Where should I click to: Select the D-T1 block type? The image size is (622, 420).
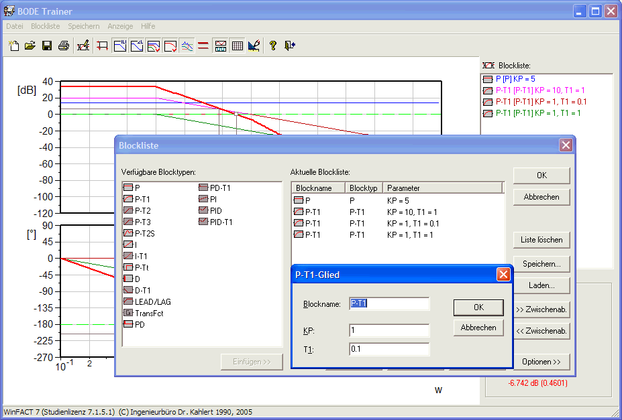tap(138, 291)
